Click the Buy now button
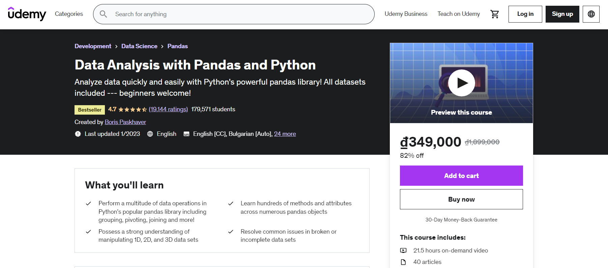Screen dimensions: 608x268 461,199
